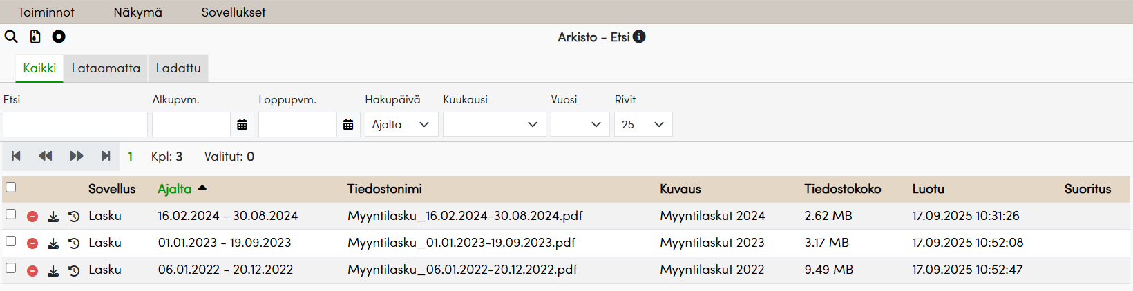Click the magnifying glass search icon
This screenshot has width=1133, height=291.
click(x=11, y=37)
